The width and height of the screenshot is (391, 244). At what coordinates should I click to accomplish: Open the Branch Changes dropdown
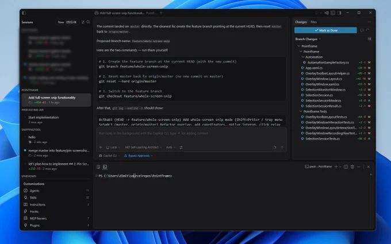coord(308,39)
